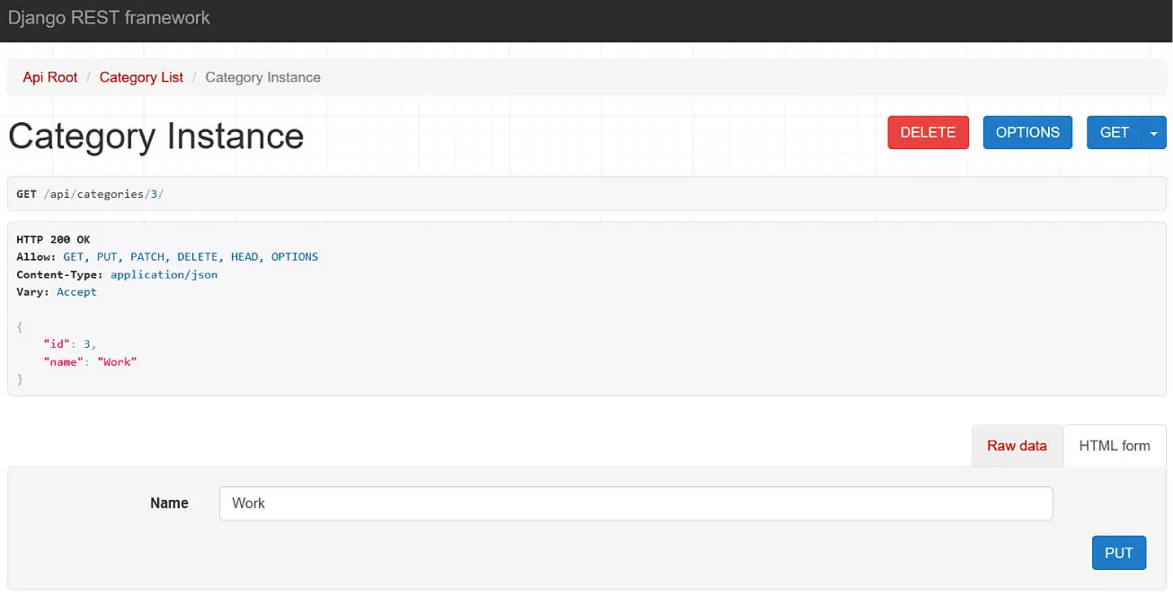Switch to the HTML form tab
Screen dimensions: 1173x596
pyautogui.click(x=1115, y=446)
